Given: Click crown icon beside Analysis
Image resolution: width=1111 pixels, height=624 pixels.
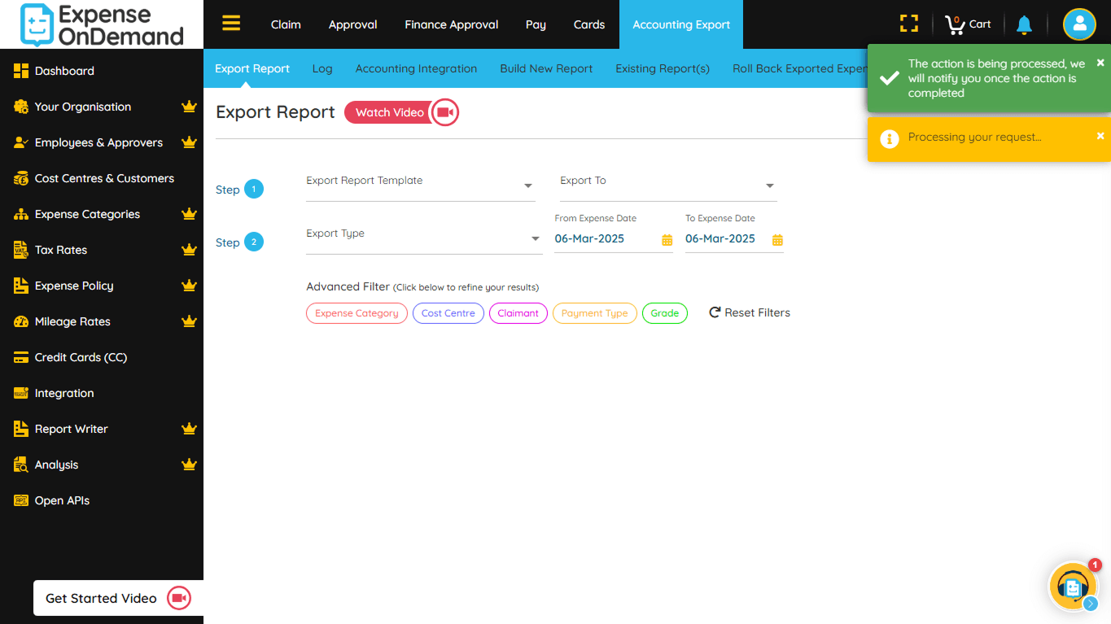Looking at the screenshot, I should coord(189,465).
